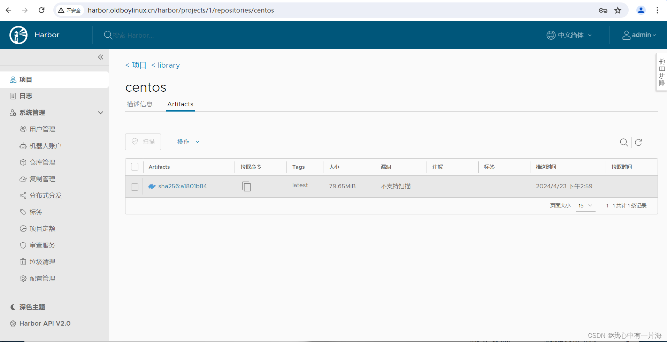Open the artifacts filter search icon

tap(624, 142)
